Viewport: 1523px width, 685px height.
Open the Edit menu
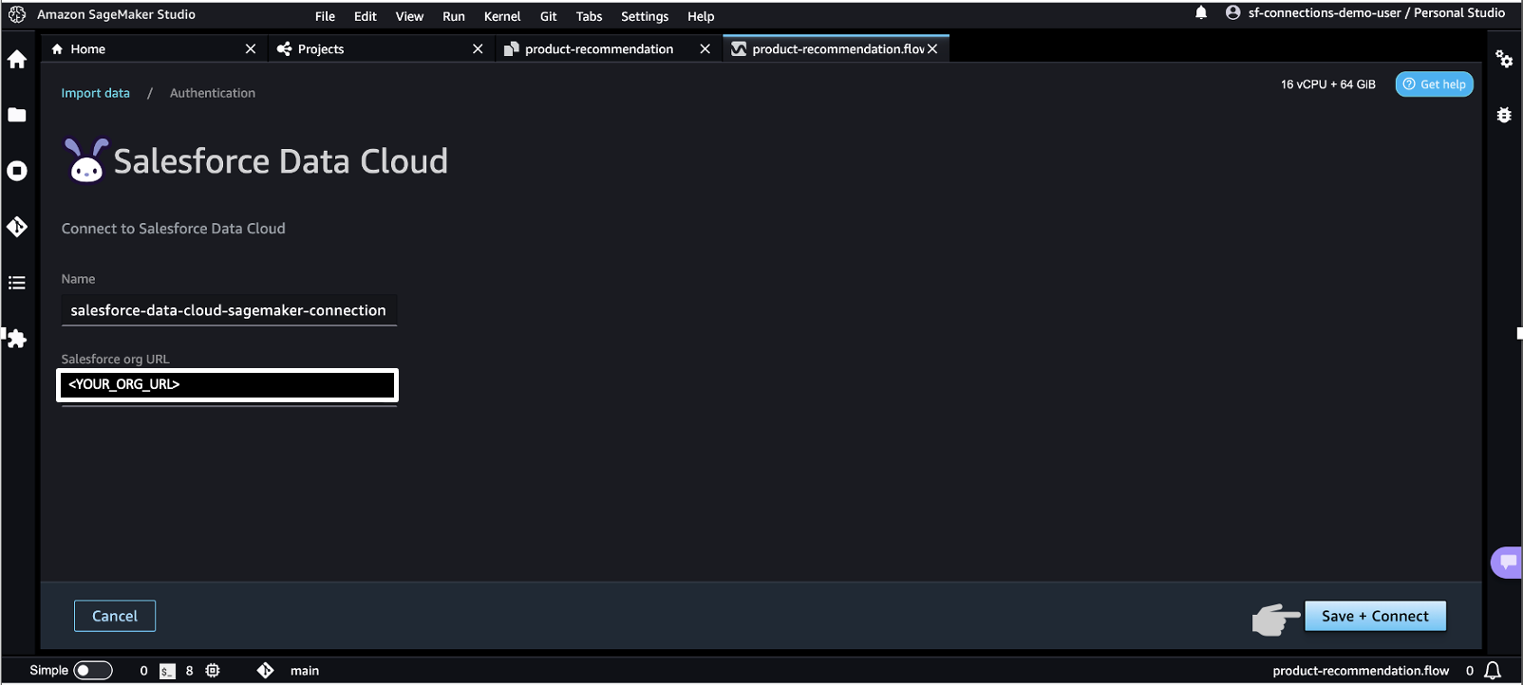[366, 16]
